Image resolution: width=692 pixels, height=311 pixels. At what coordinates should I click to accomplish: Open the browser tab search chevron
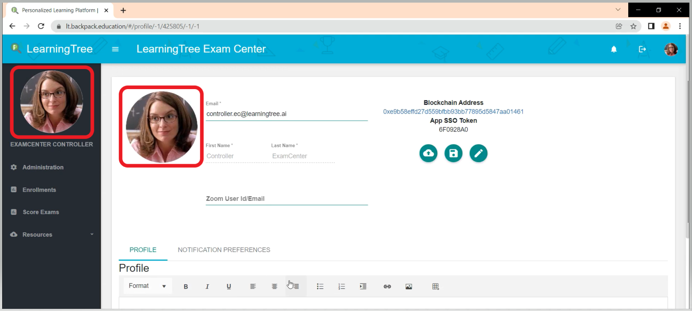(x=618, y=10)
